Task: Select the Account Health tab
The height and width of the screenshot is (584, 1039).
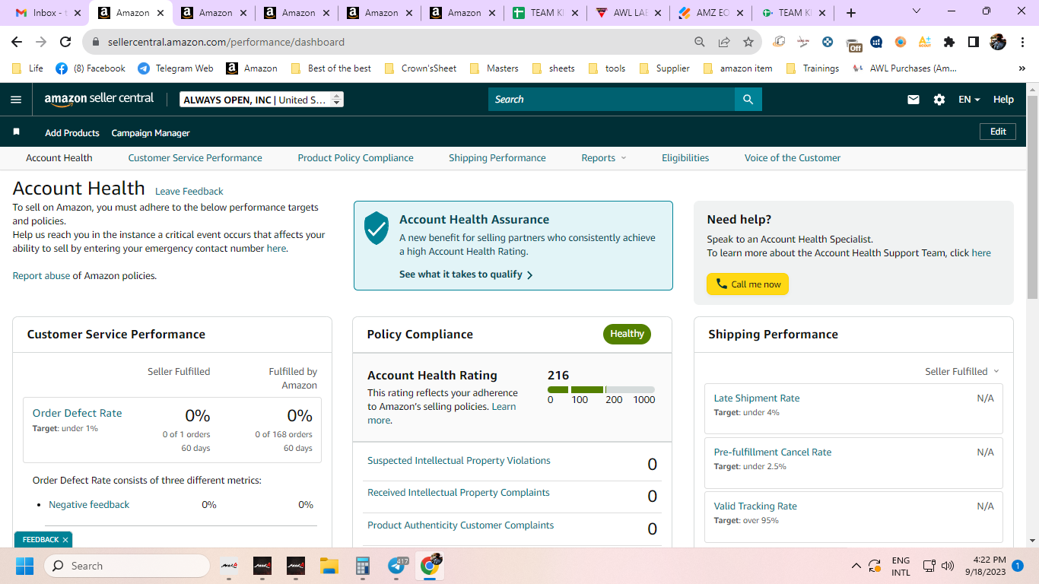Action: pyautogui.click(x=59, y=158)
